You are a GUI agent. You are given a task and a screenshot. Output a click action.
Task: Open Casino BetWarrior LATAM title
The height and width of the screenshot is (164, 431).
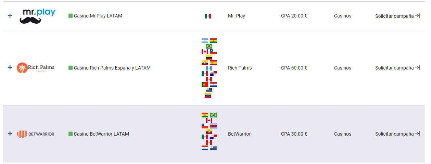[x=101, y=134]
